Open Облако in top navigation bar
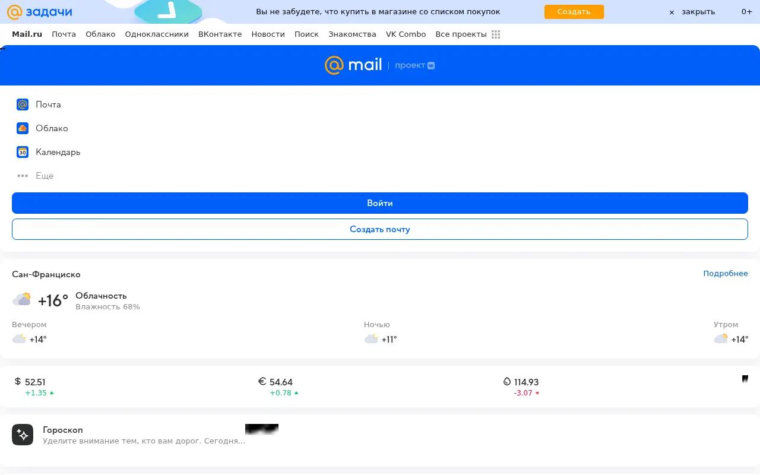Viewport: 760px width, 475px height. (100, 34)
